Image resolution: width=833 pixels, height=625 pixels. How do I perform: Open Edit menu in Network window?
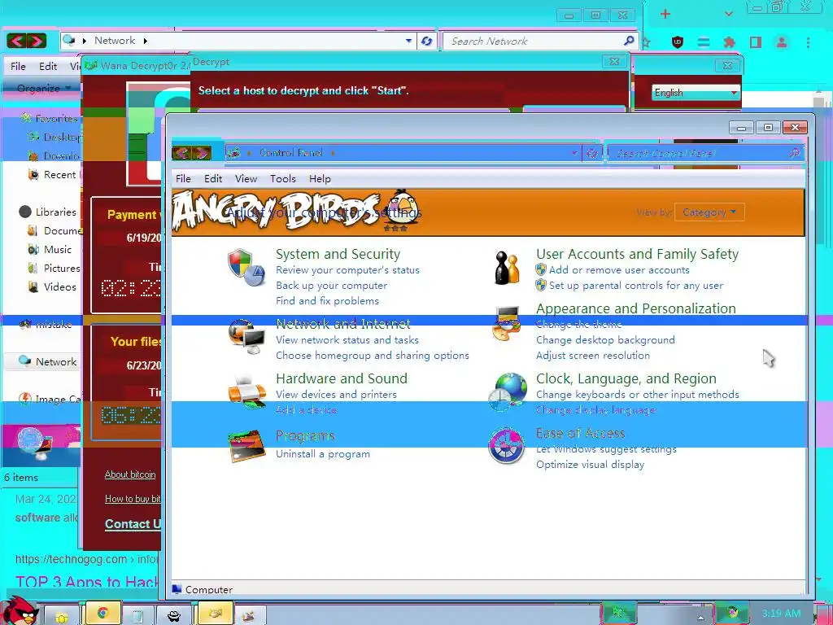pos(48,66)
